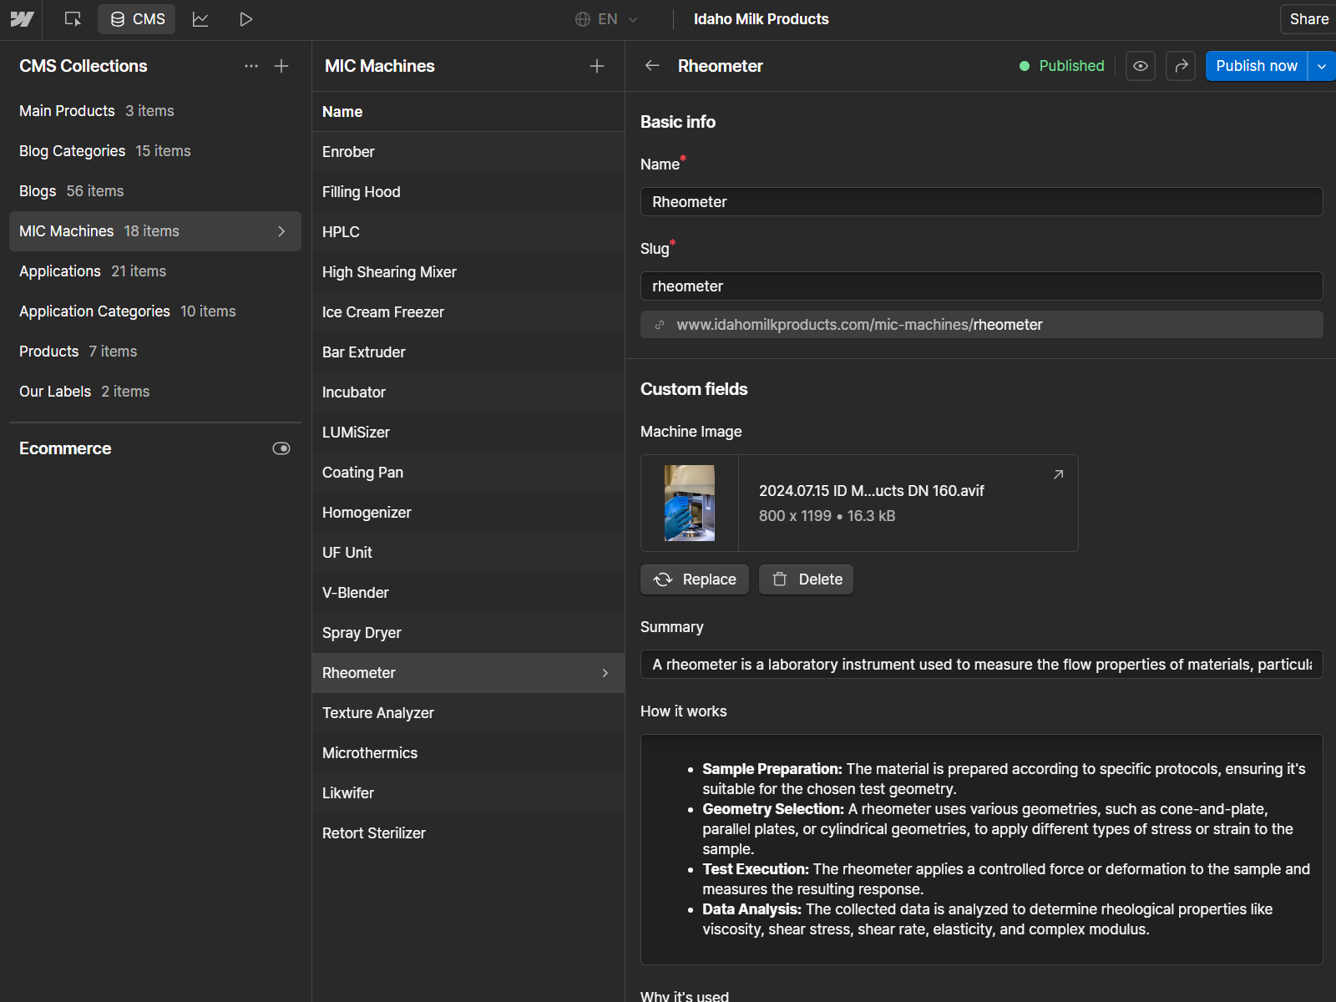Expand the Publish now dropdown arrow
Image resolution: width=1336 pixels, height=1002 pixels.
tap(1322, 66)
